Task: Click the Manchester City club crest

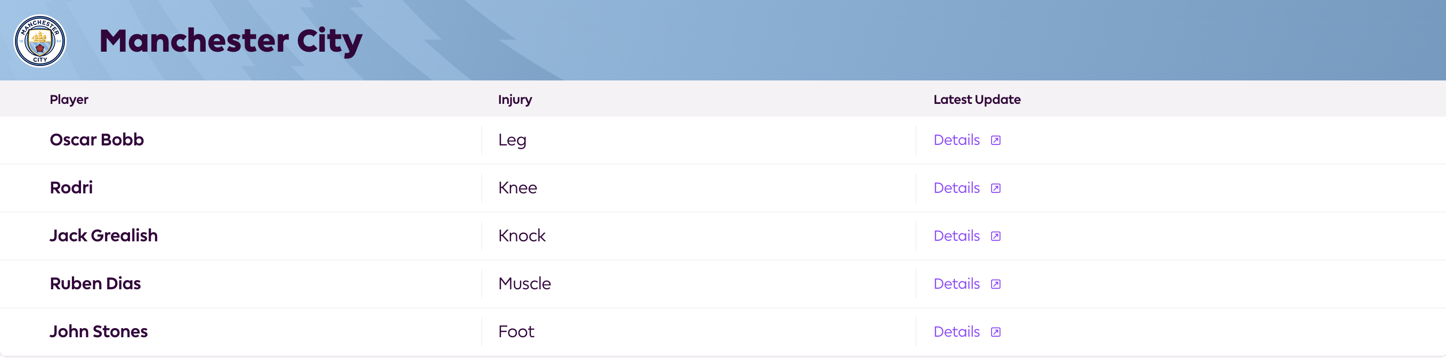Action: click(40, 41)
